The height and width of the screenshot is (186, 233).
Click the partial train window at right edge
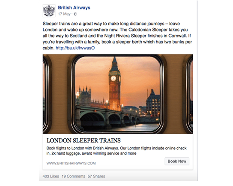(x=189, y=94)
